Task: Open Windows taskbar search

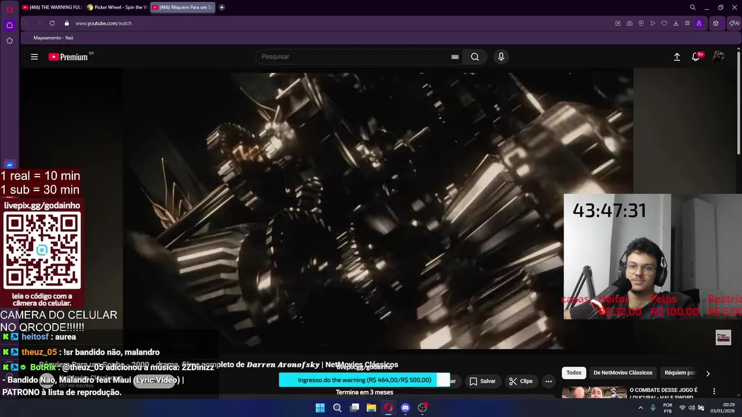Action: [x=337, y=408]
